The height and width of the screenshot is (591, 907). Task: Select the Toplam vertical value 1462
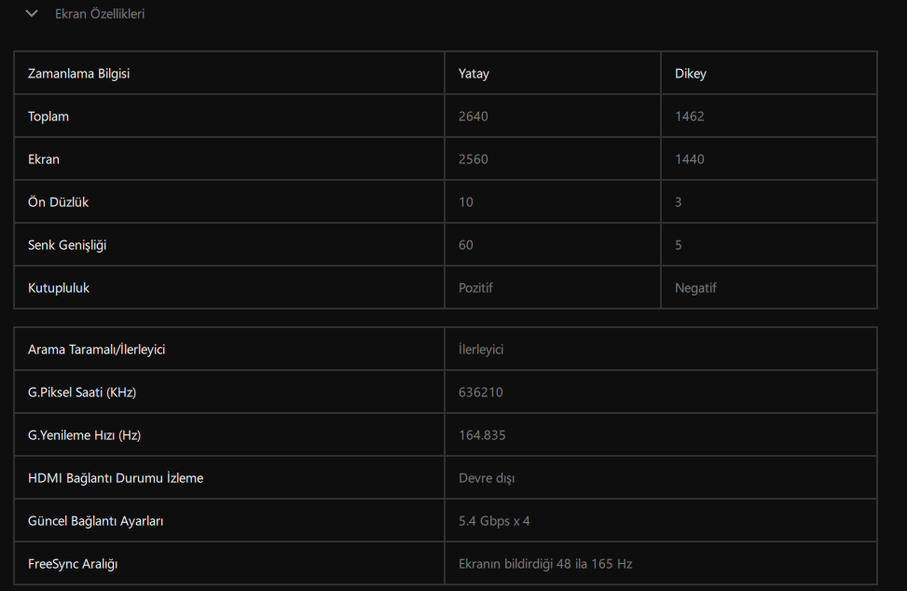click(x=690, y=117)
